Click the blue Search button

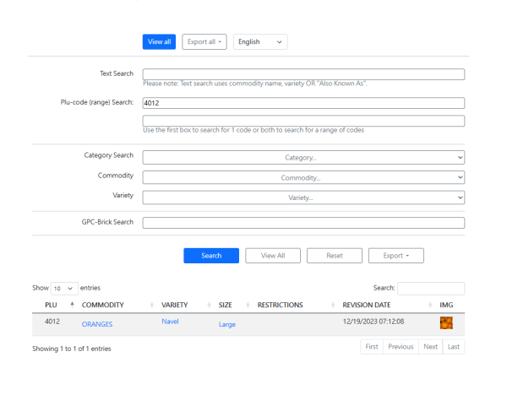[x=211, y=256]
